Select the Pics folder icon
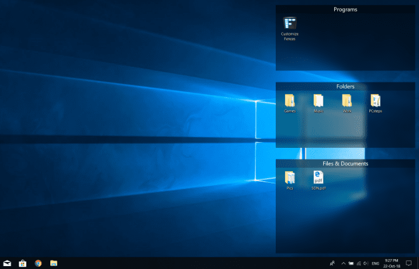 click(x=289, y=178)
